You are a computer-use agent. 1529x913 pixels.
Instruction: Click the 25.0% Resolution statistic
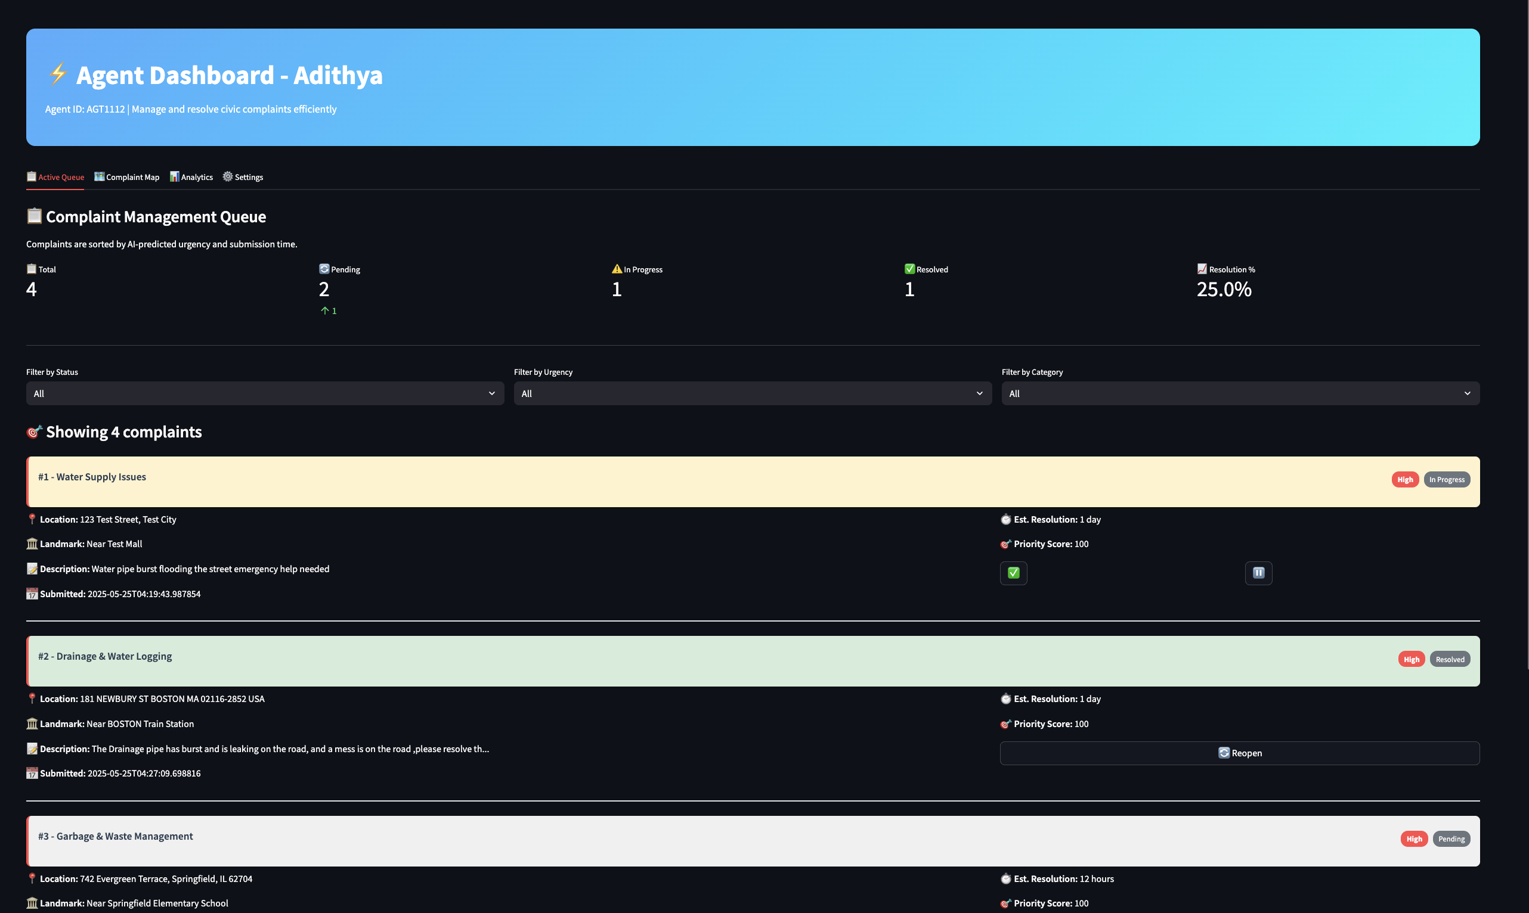coord(1224,288)
